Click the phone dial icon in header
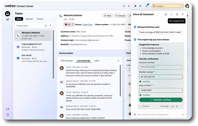198x126 pixels. (x=129, y=6)
